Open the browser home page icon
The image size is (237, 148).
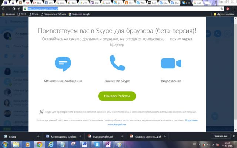click(19, 9)
